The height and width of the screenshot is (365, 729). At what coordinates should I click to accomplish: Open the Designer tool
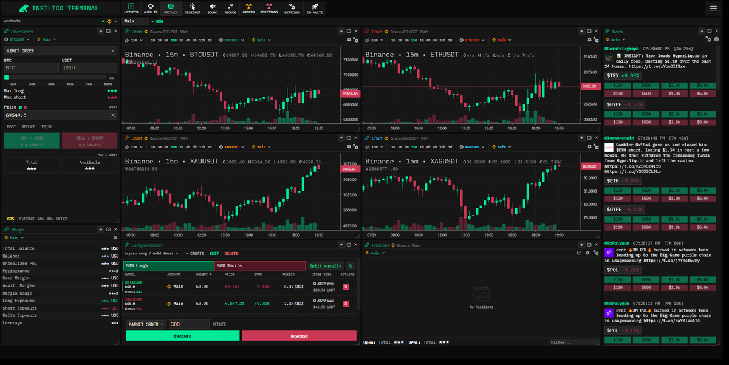pyautogui.click(x=192, y=8)
